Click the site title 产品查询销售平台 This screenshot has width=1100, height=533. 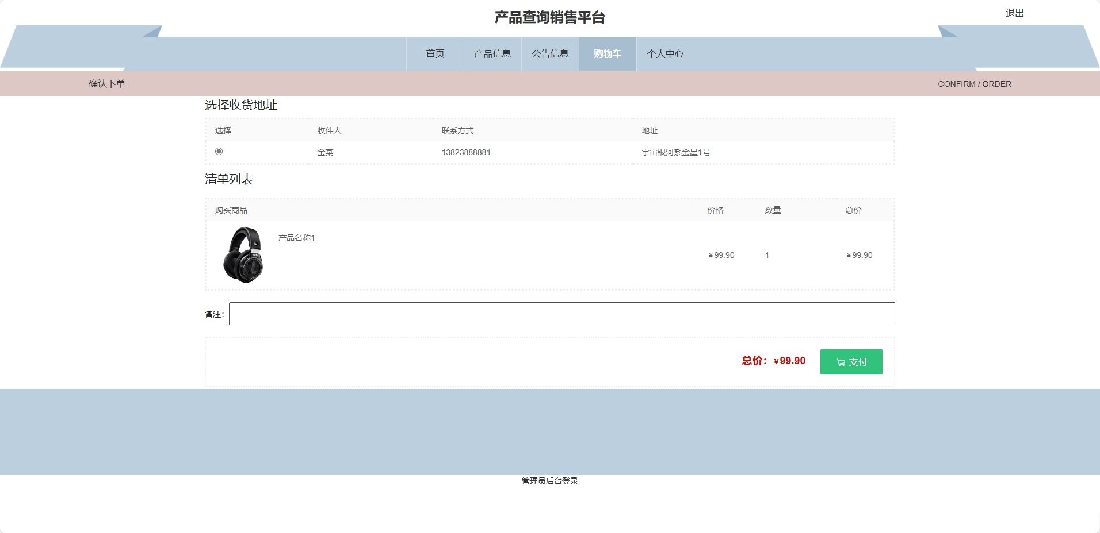tap(549, 17)
